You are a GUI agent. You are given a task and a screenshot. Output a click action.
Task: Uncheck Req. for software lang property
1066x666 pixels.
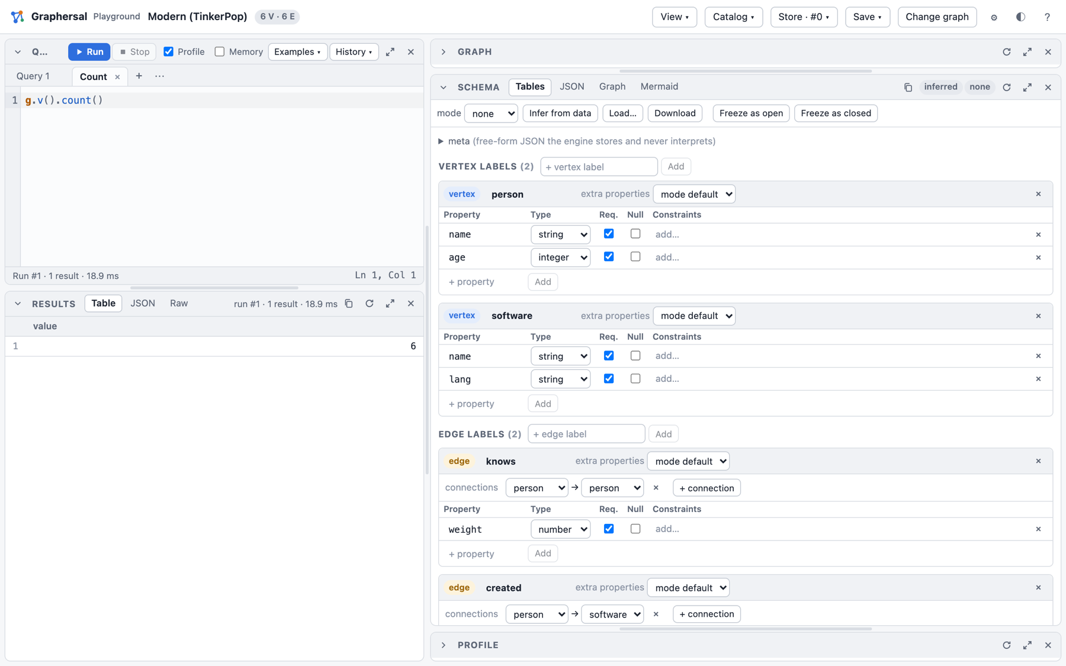coord(609,379)
